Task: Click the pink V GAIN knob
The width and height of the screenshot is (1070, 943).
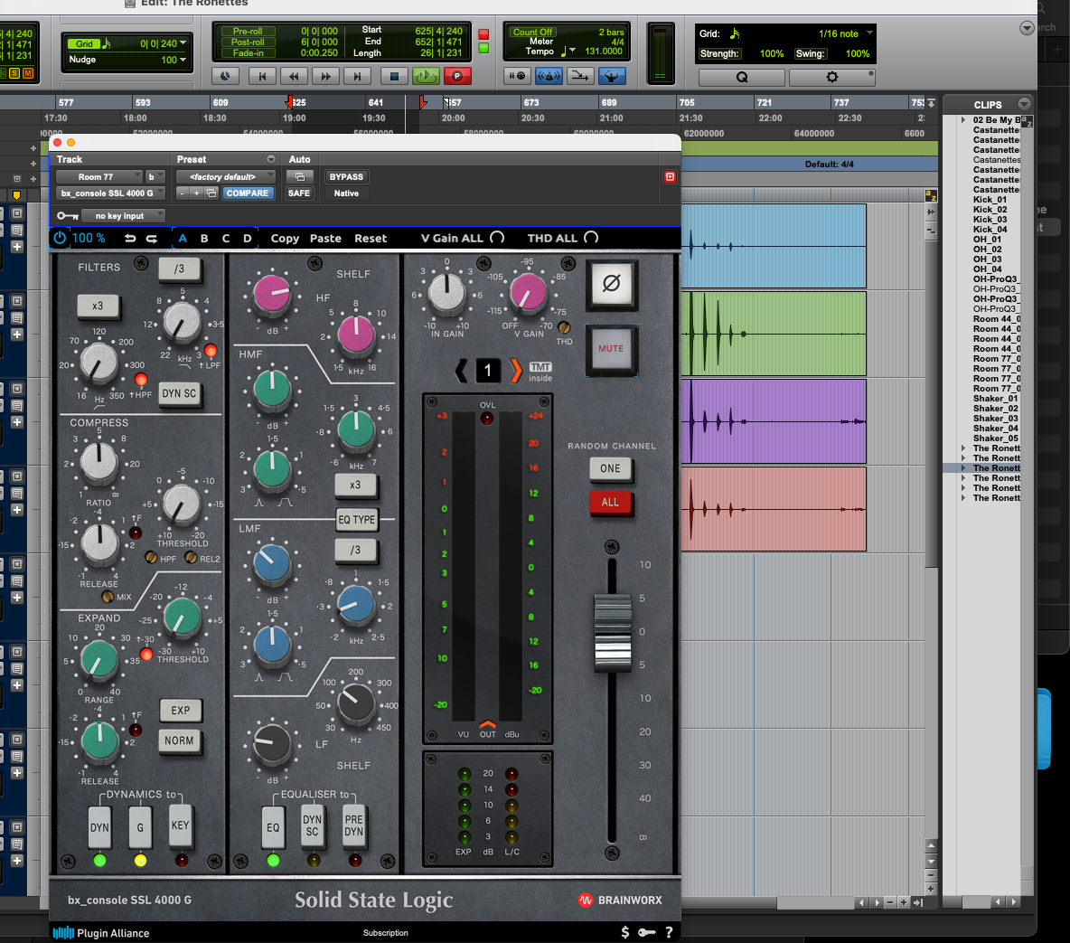Action: coord(528,294)
